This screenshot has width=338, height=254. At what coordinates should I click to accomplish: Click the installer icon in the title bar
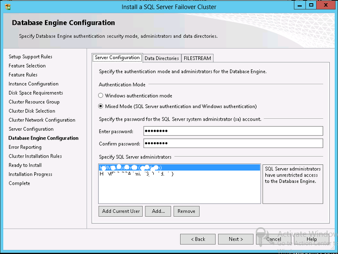click(x=8, y=7)
